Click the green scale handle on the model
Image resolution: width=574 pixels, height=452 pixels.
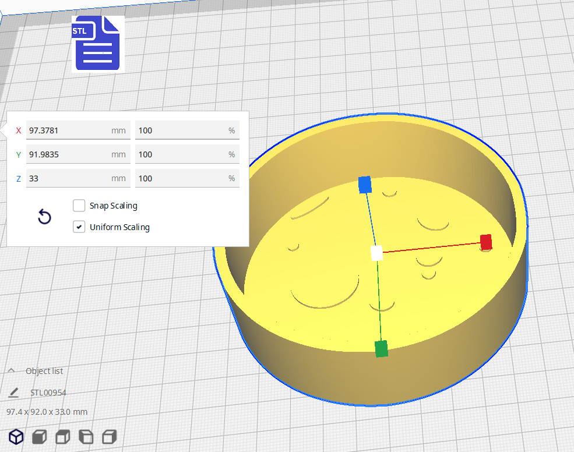point(381,348)
